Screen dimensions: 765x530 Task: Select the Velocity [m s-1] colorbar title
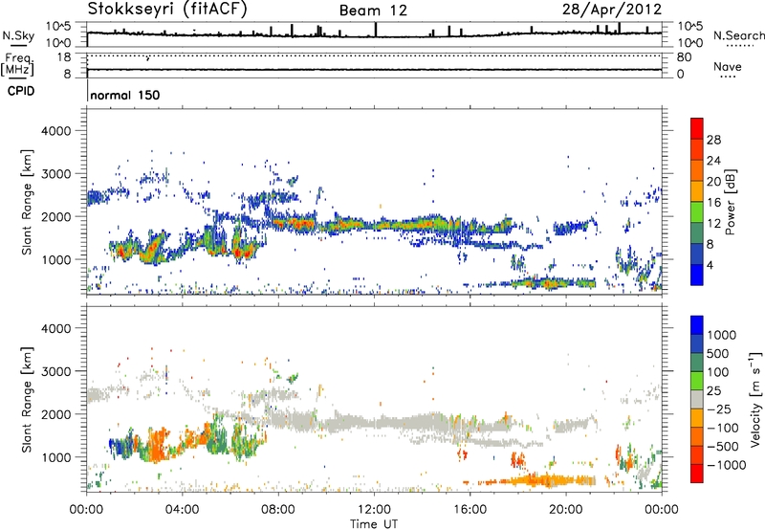(x=755, y=399)
